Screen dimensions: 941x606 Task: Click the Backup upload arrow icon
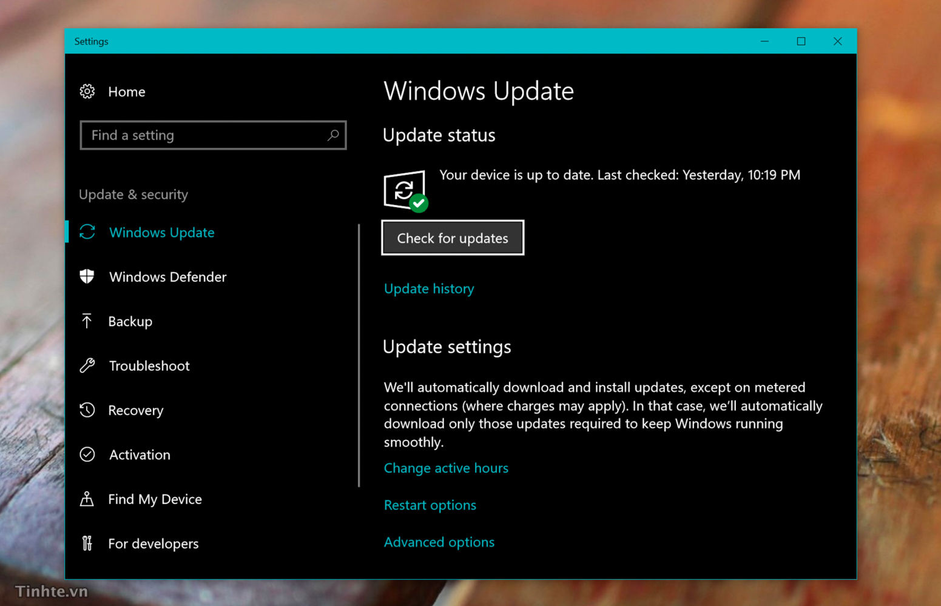[87, 321]
